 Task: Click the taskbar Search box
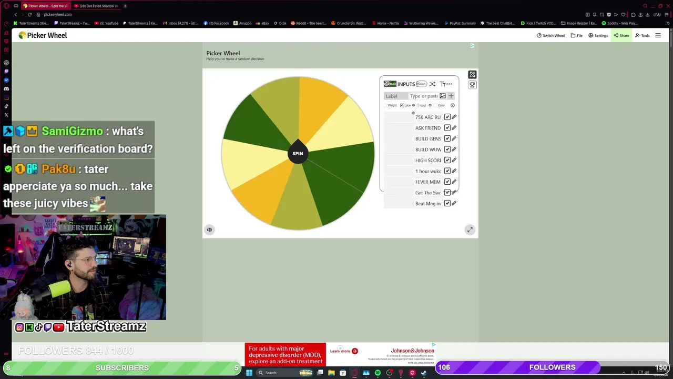click(284, 373)
